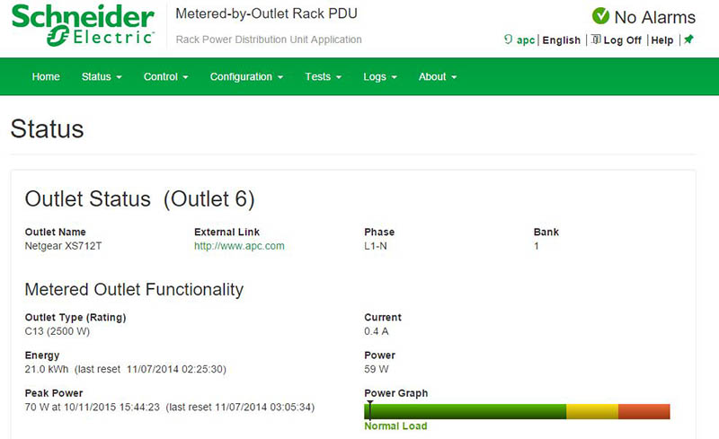Click the Status page heading

point(48,128)
